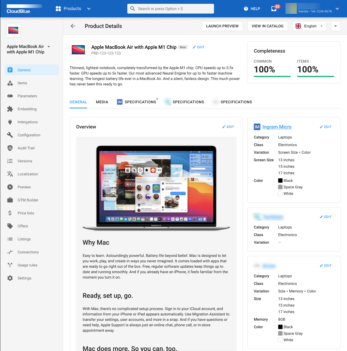This screenshot has width=347, height=351.
Task: Click the search input field
Action: tap(171, 9)
